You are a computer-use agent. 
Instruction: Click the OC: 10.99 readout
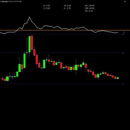[x=89, y=6]
